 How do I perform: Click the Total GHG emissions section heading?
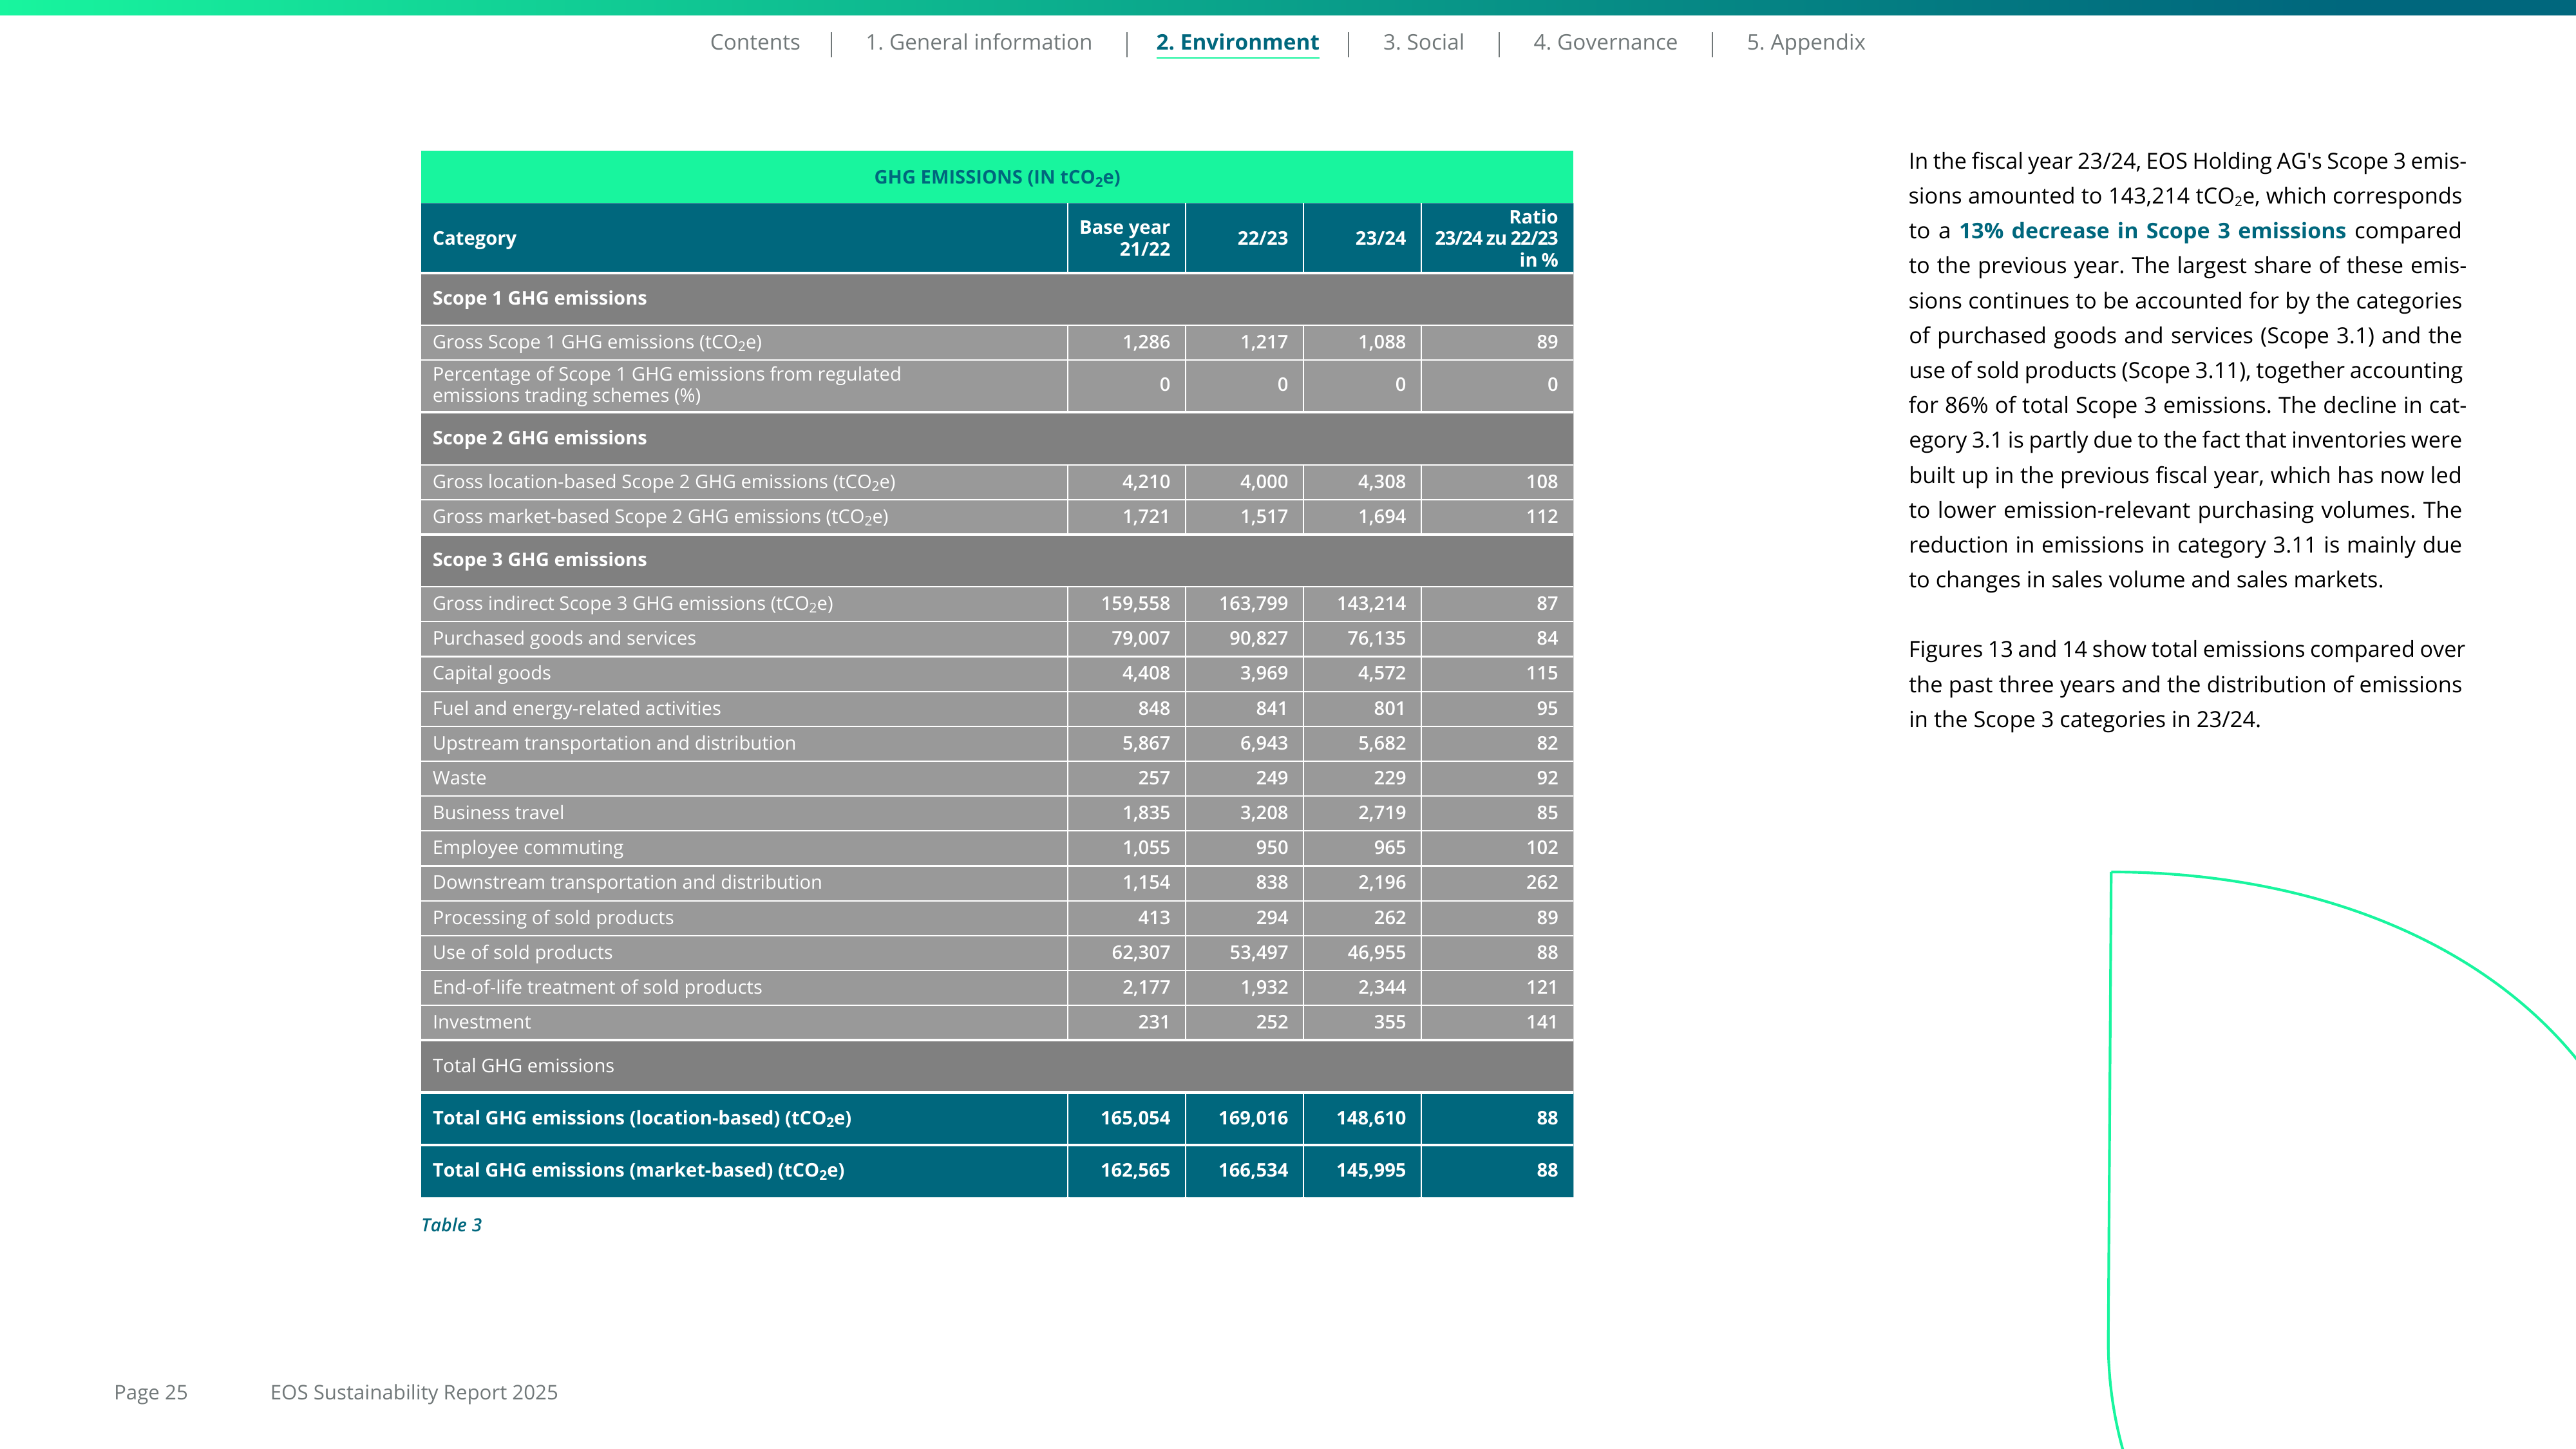tap(523, 1066)
